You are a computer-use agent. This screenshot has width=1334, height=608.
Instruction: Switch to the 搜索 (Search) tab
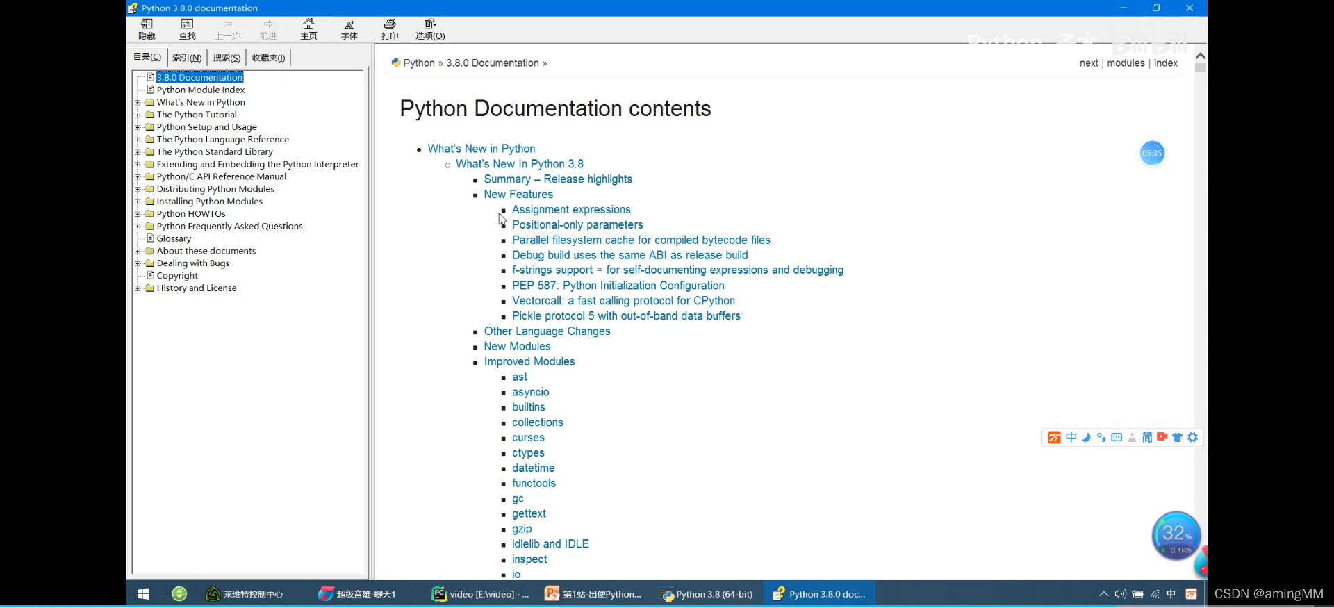[x=227, y=58]
